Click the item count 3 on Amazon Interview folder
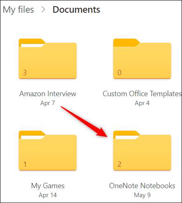Image resolution: width=182 pixels, height=203 pixels. (x=25, y=73)
